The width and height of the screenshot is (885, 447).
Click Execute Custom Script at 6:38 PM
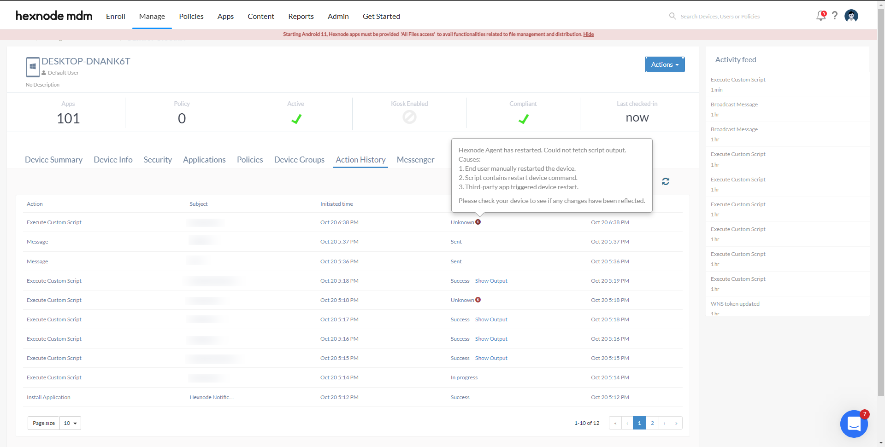click(54, 222)
